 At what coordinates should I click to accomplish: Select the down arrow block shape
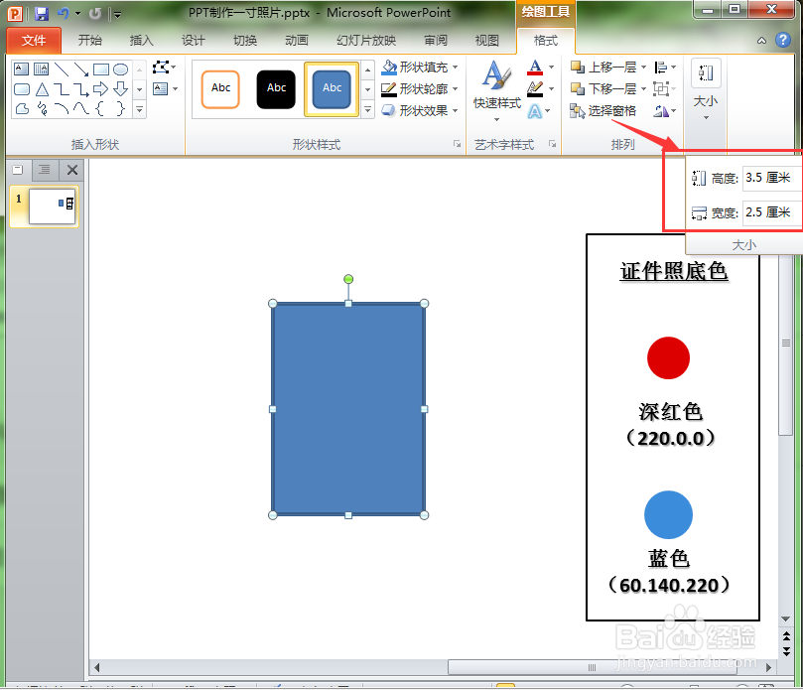click(120, 89)
